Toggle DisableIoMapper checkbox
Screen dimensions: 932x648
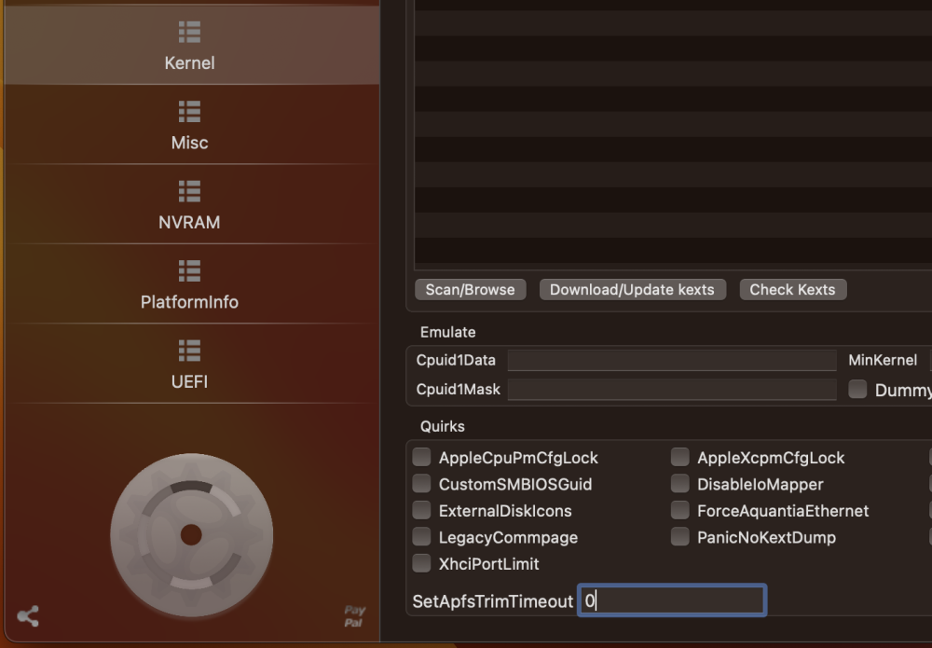coord(680,483)
